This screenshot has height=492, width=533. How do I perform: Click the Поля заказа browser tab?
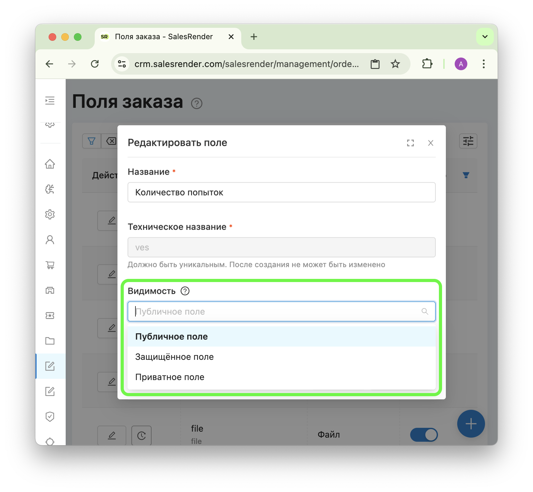pos(164,37)
